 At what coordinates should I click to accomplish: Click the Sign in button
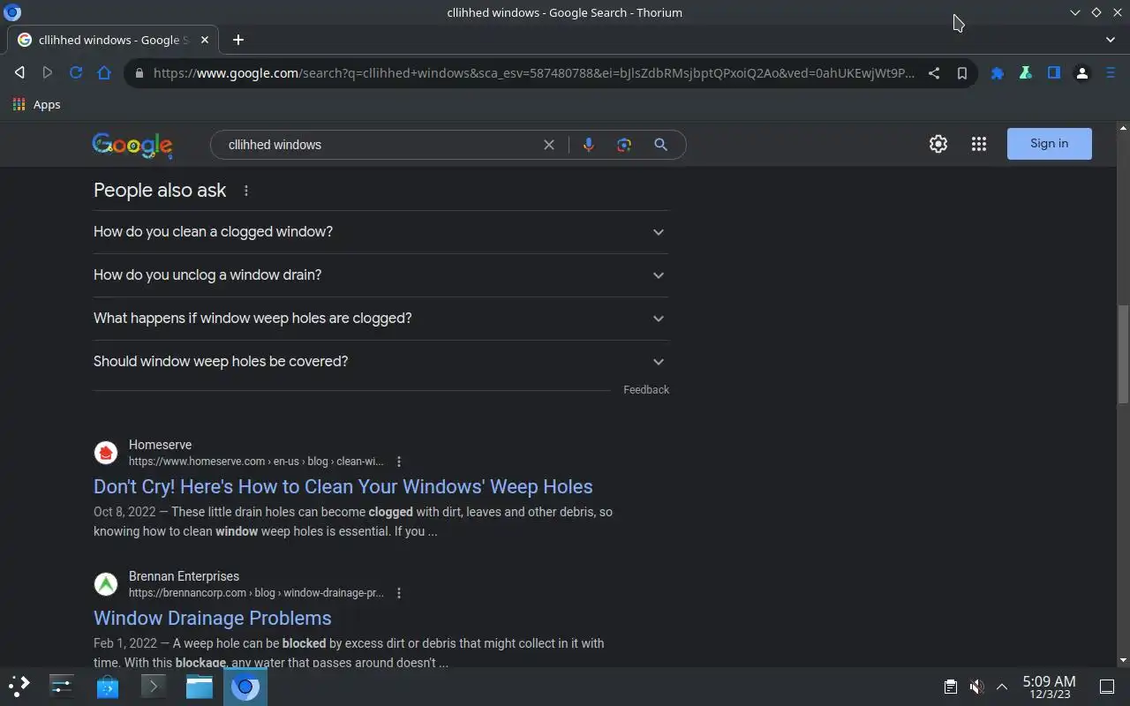coord(1049,144)
